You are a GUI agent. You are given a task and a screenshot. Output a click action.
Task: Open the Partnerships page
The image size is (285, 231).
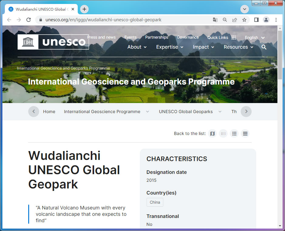pyautogui.click(x=157, y=37)
